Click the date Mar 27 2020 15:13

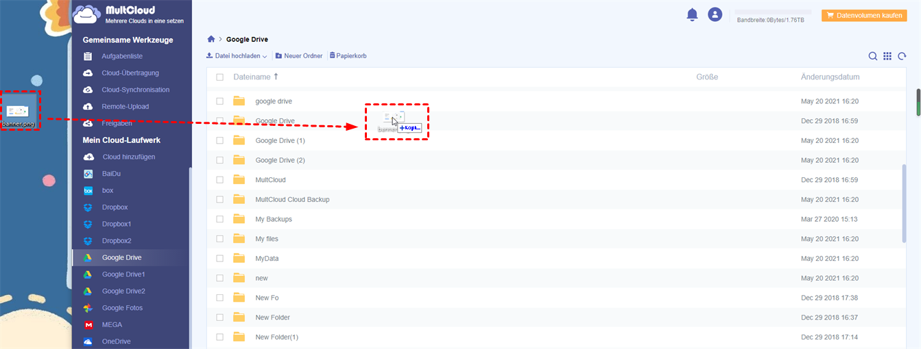(829, 219)
